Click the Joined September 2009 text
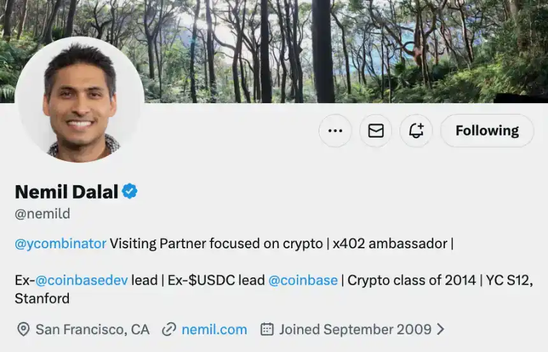The width and height of the screenshot is (548, 352). (355, 329)
